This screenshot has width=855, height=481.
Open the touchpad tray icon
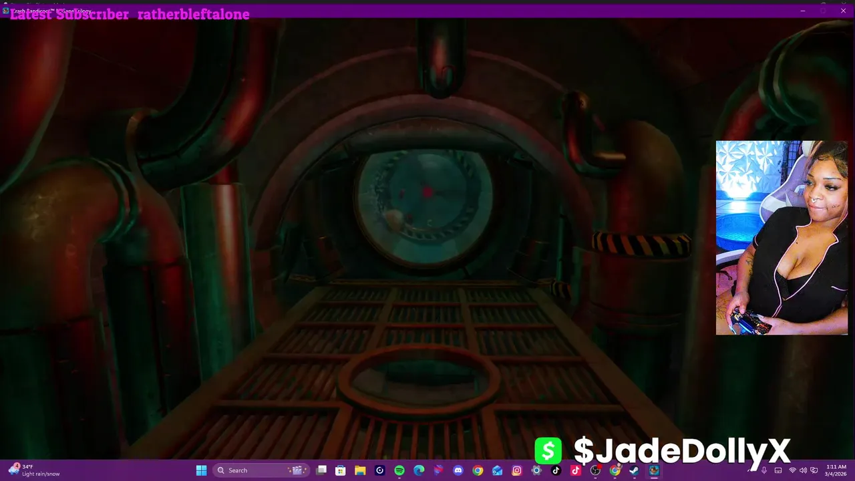778,470
